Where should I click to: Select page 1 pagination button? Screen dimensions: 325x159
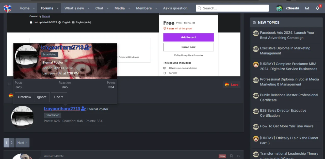coord(6,143)
